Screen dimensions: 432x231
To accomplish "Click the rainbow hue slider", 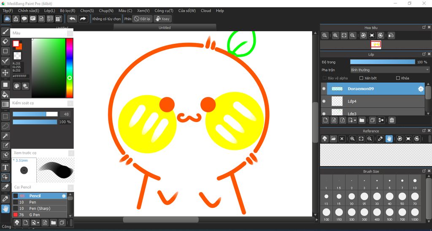I will click(70, 68).
